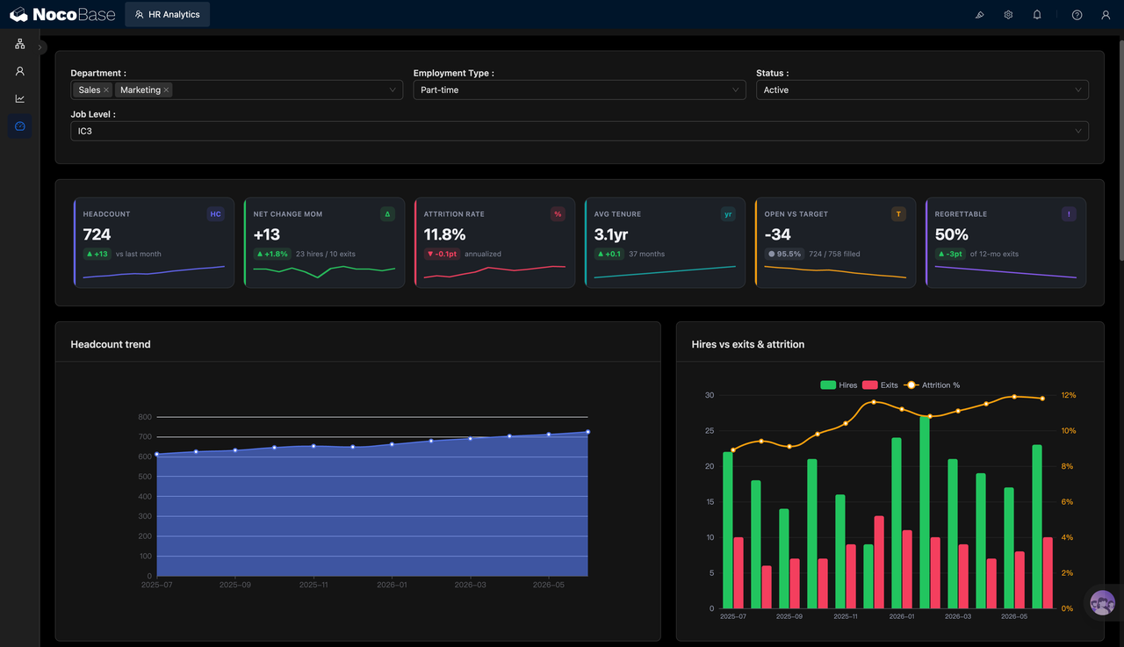Click the +1.8% badge on Net Change card

point(272,254)
